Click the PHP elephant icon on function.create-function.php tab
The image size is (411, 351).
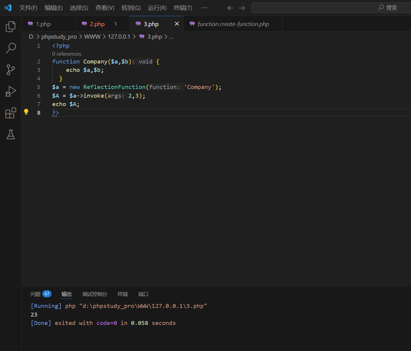(x=192, y=24)
